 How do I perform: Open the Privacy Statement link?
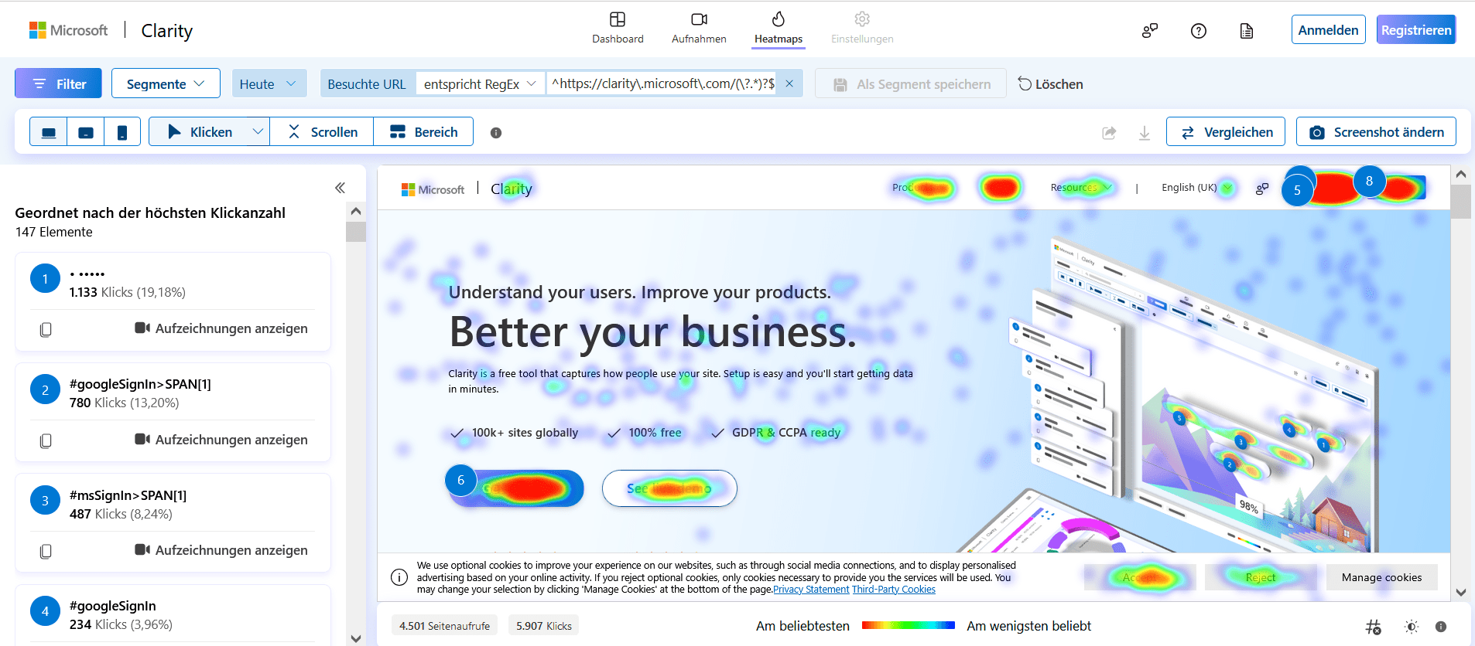point(811,590)
